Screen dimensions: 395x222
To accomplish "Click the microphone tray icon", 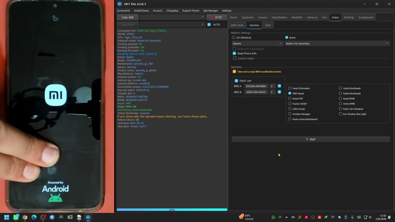I will coord(352,217).
